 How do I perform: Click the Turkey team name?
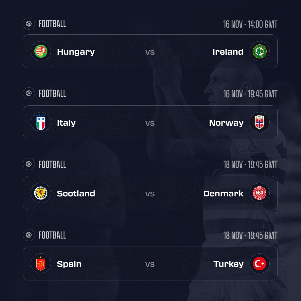point(228,264)
